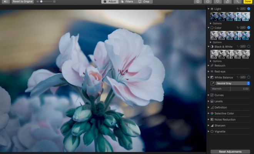This screenshot has width=254, height=154.
Task: Click the Selective Color dots icon
Action: coord(212,114)
